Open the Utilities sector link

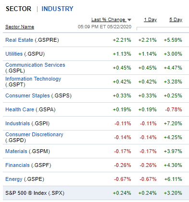pos(14,54)
